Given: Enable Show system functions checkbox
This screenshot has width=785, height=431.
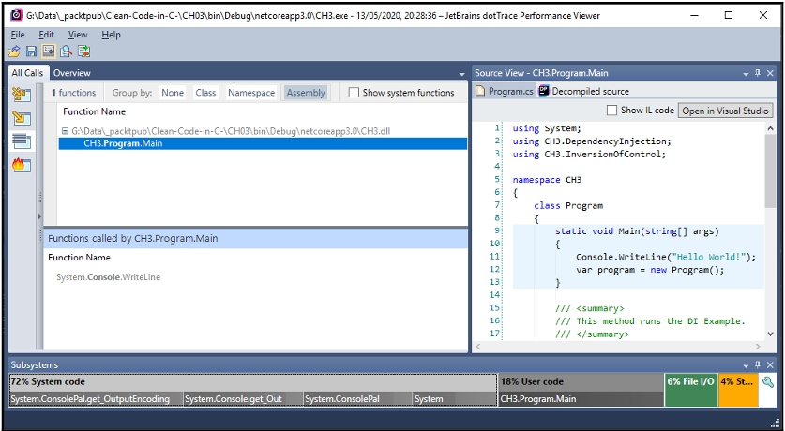Looking at the screenshot, I should (x=354, y=93).
